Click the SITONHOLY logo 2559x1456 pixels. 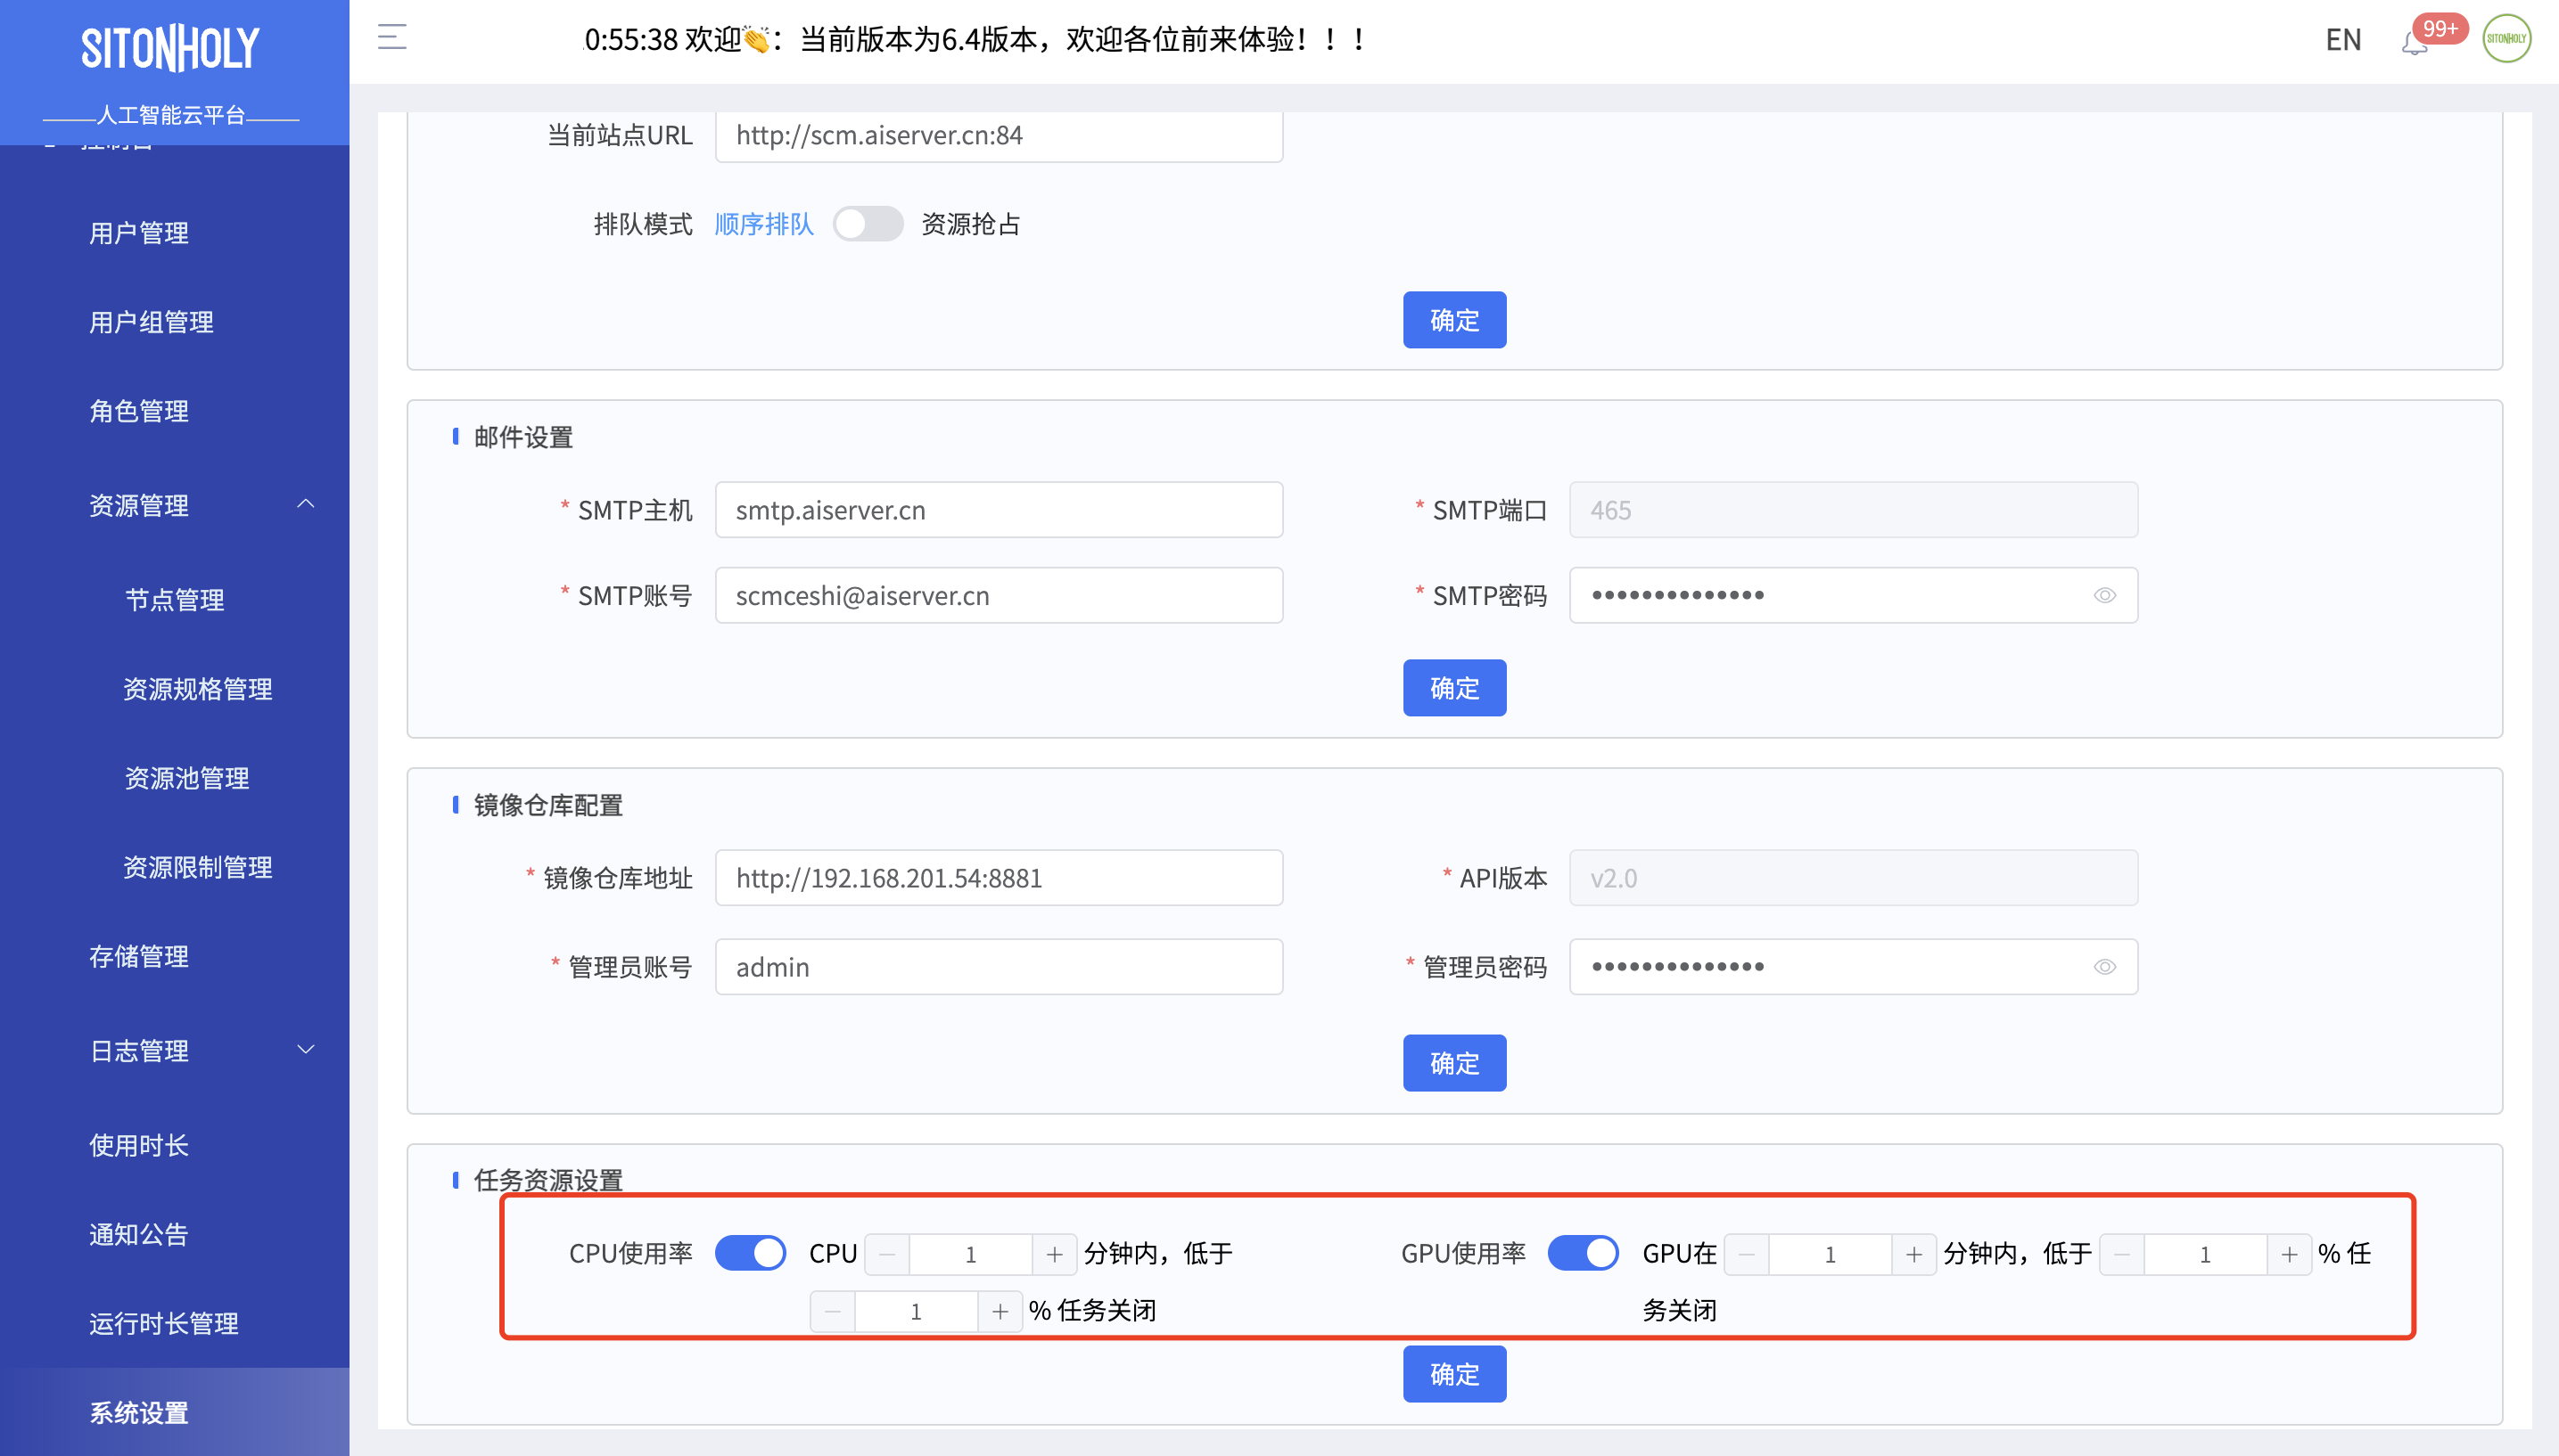point(170,49)
